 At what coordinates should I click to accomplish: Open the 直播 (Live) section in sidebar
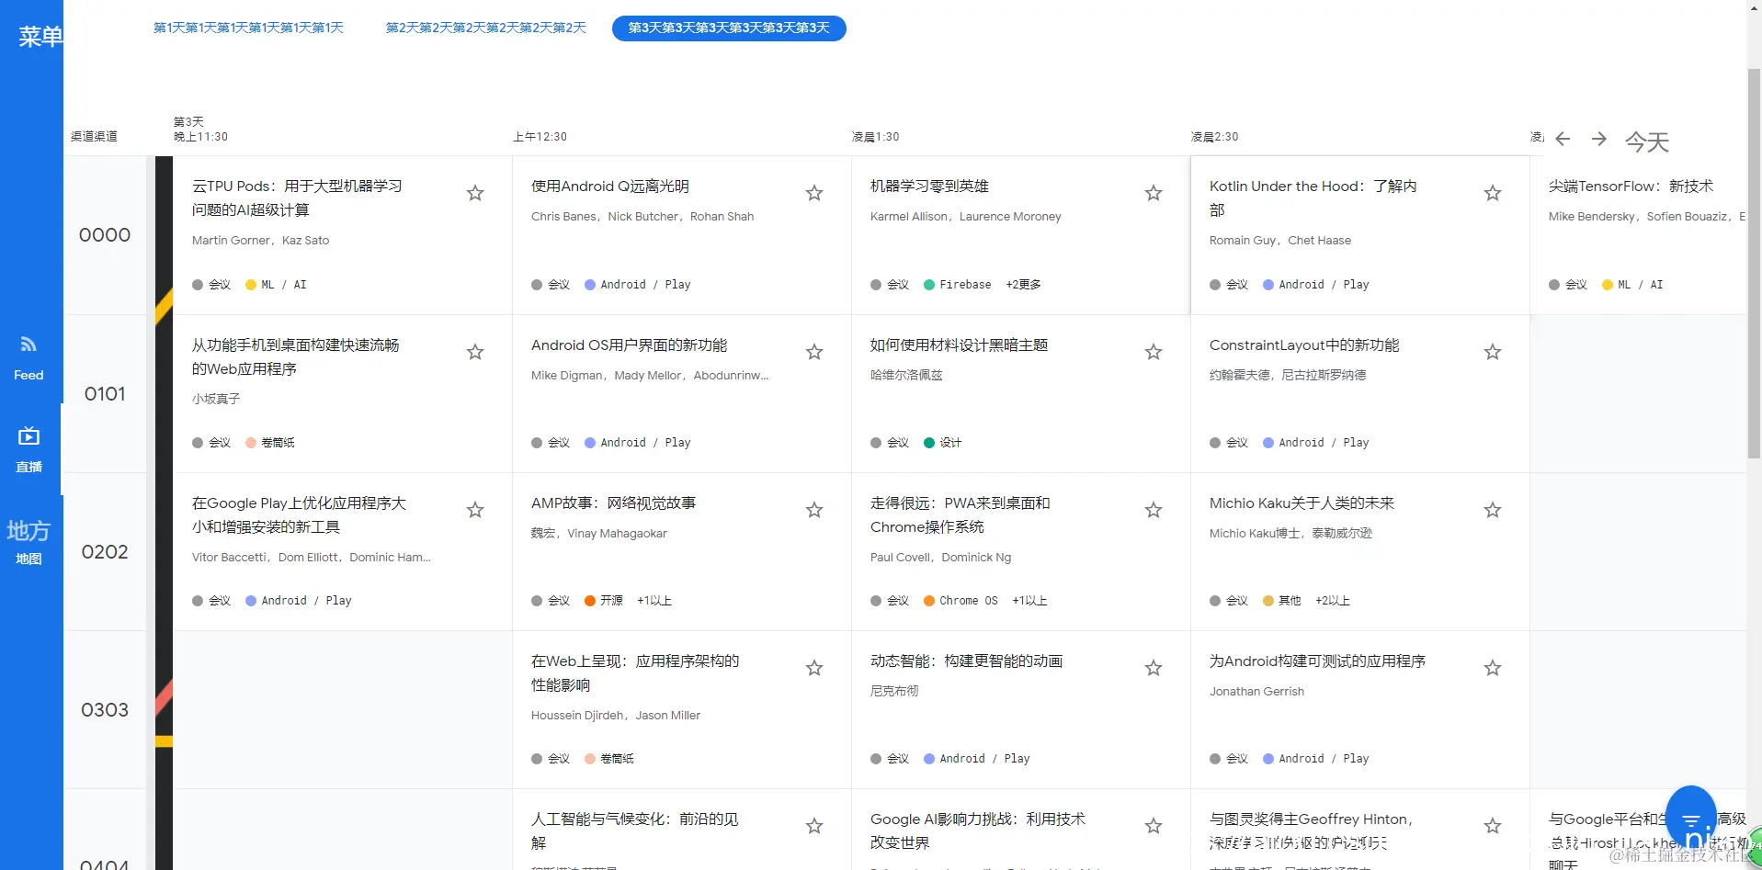(28, 448)
